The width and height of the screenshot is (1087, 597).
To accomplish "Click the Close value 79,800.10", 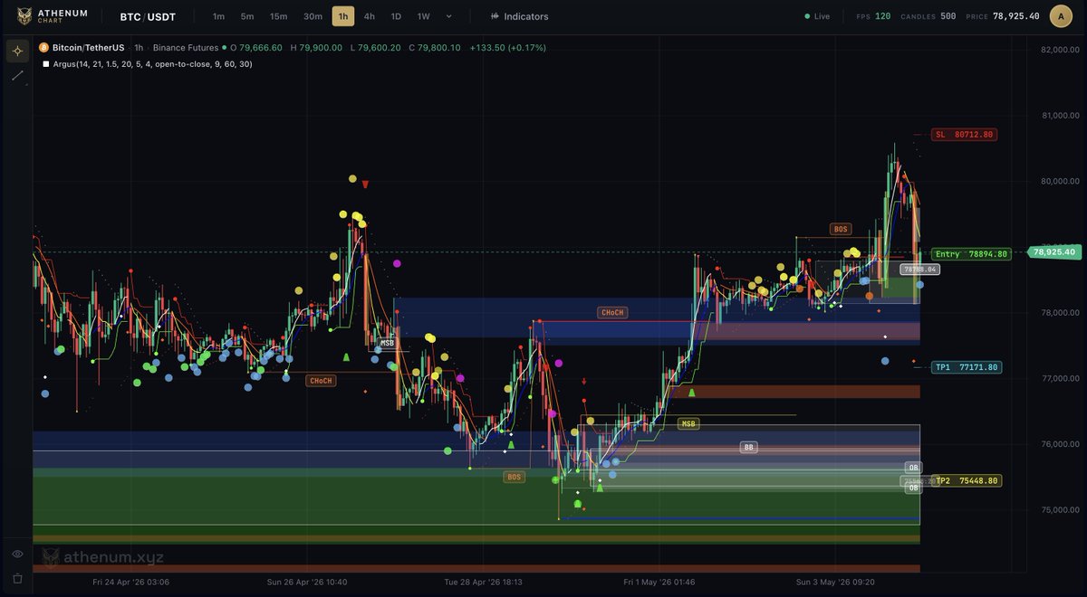I will (x=439, y=47).
